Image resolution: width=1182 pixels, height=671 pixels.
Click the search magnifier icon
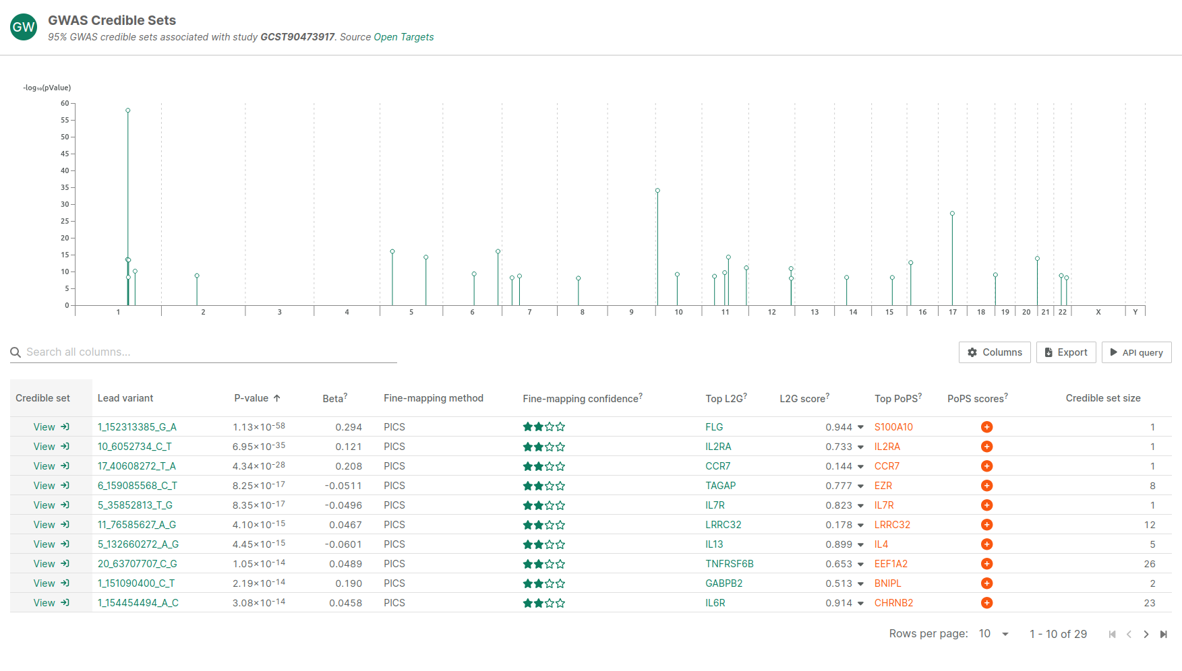(16, 352)
